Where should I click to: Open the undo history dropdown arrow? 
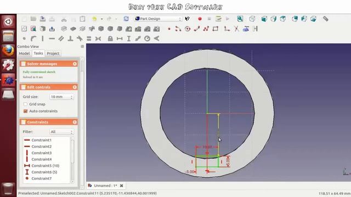pyautogui.click(x=101, y=19)
